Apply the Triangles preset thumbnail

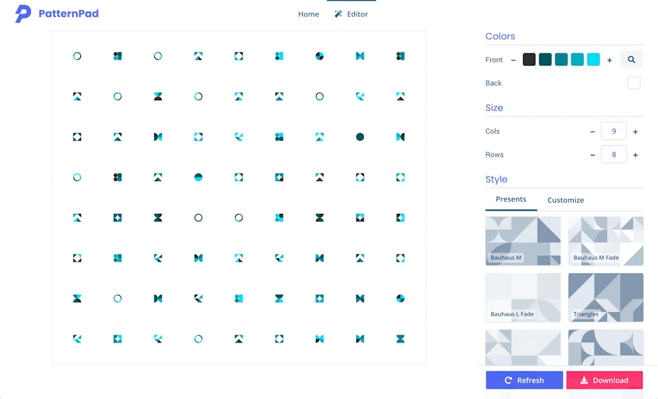[x=605, y=297]
